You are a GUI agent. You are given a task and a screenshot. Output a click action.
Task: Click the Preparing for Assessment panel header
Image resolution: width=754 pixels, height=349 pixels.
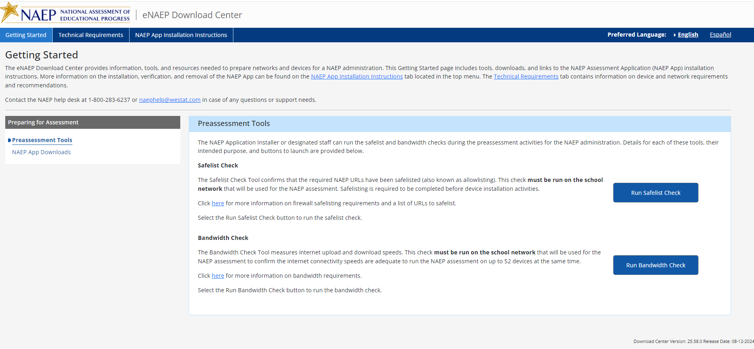(x=93, y=122)
